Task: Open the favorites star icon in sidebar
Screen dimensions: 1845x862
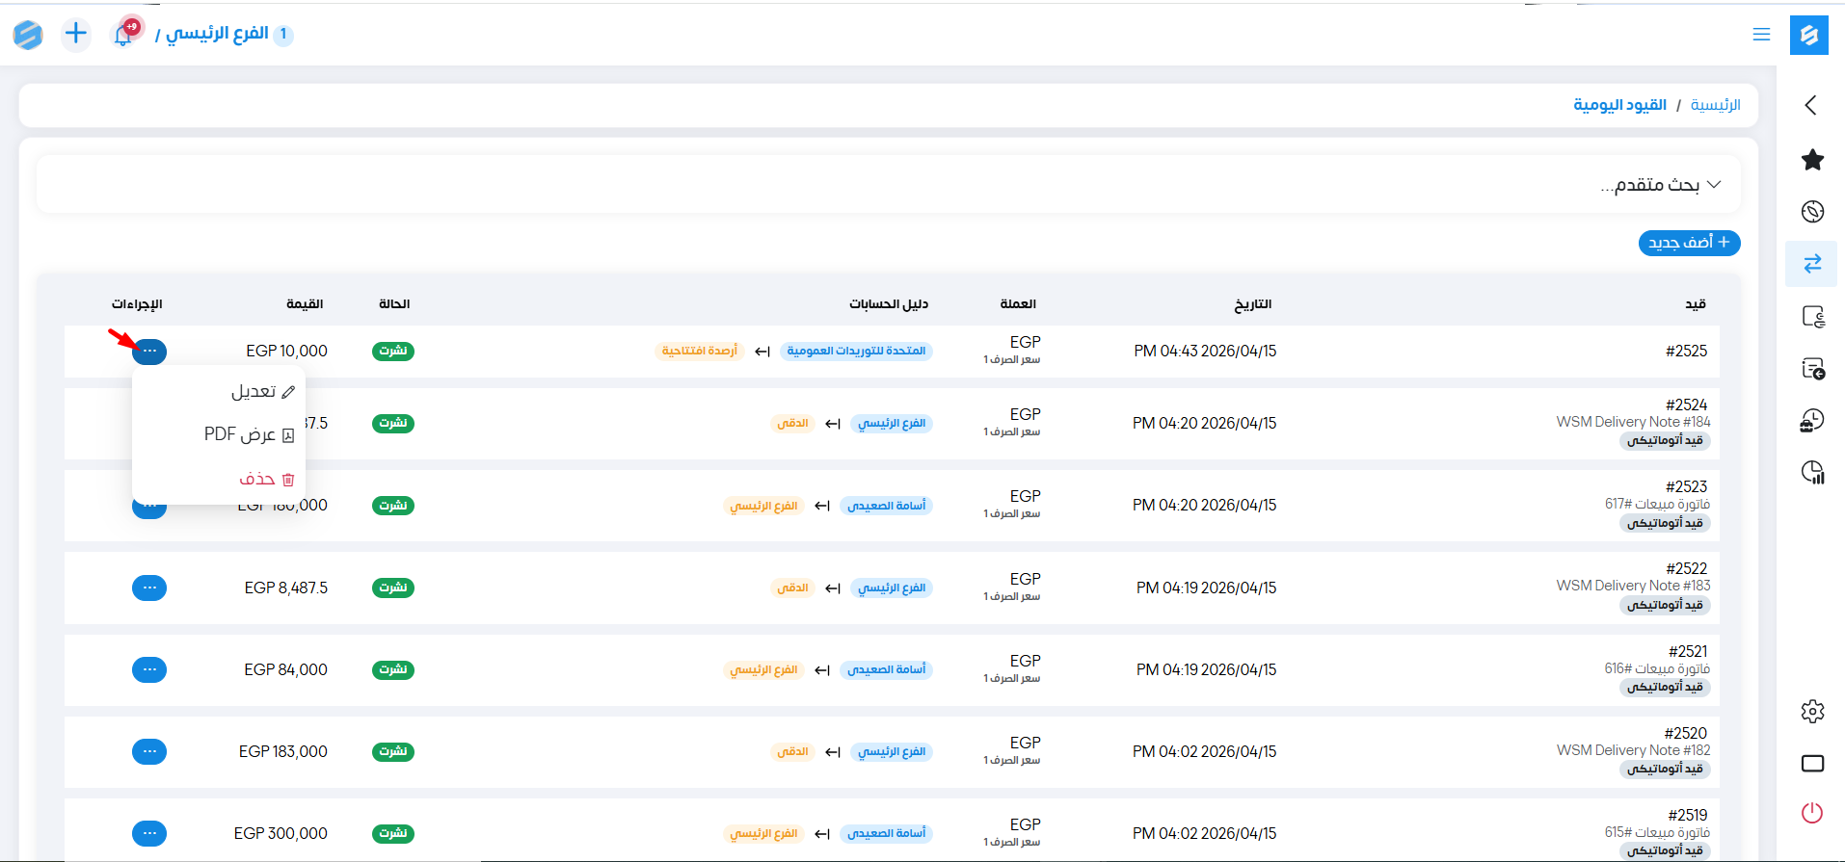Action: [x=1812, y=160]
